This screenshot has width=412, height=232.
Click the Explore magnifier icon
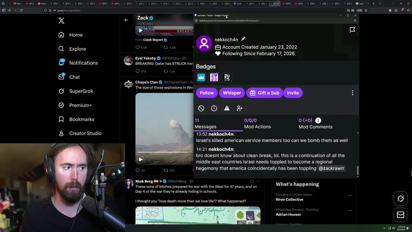tap(61, 49)
